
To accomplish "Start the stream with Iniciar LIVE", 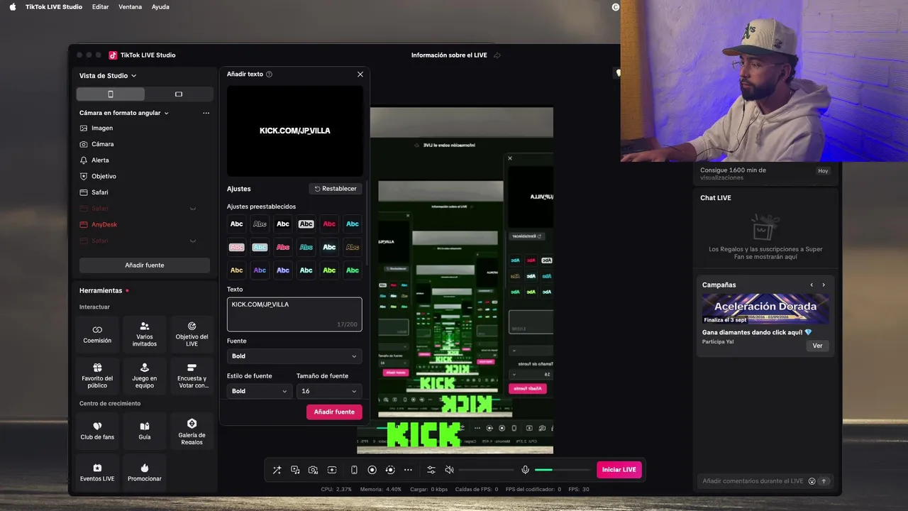I will click(x=619, y=470).
